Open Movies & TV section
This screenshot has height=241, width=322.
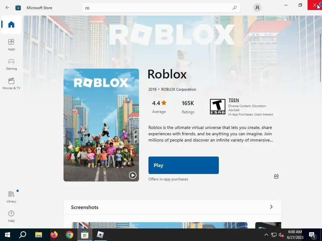(11, 83)
